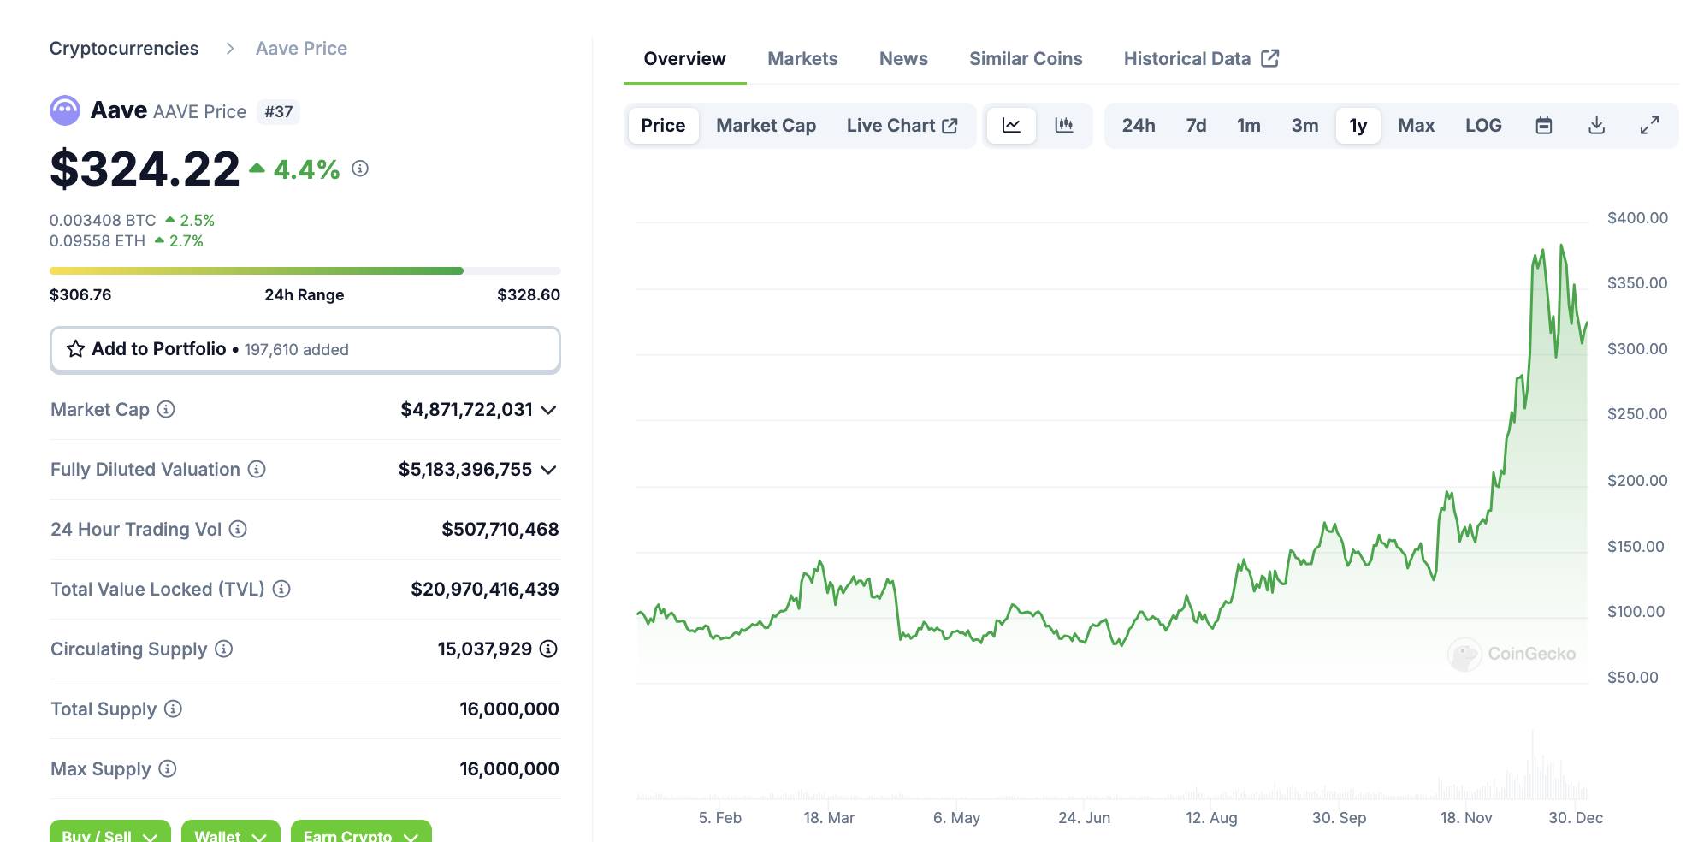1692x842 pixels.
Task: Show Total Value Locked info icon
Action: click(x=281, y=589)
